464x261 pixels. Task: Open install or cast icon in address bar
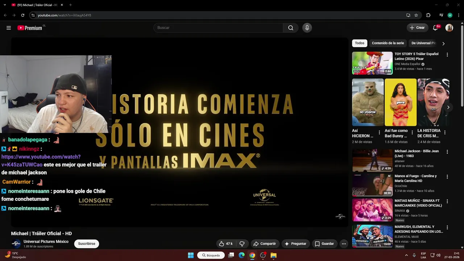tap(408, 15)
